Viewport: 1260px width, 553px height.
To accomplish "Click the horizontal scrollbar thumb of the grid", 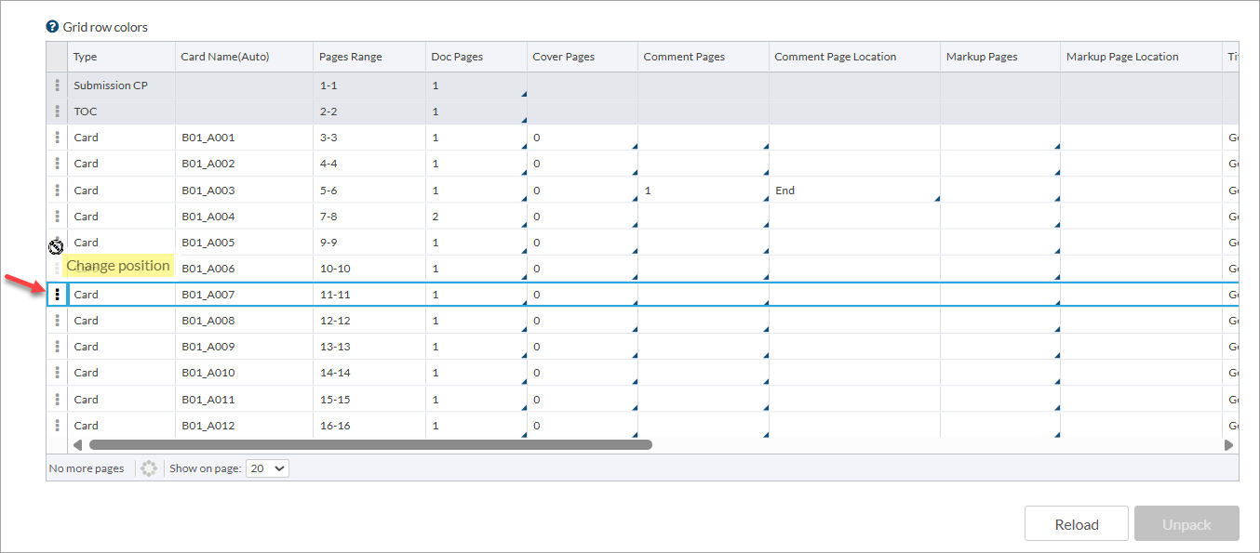I will tap(370, 445).
